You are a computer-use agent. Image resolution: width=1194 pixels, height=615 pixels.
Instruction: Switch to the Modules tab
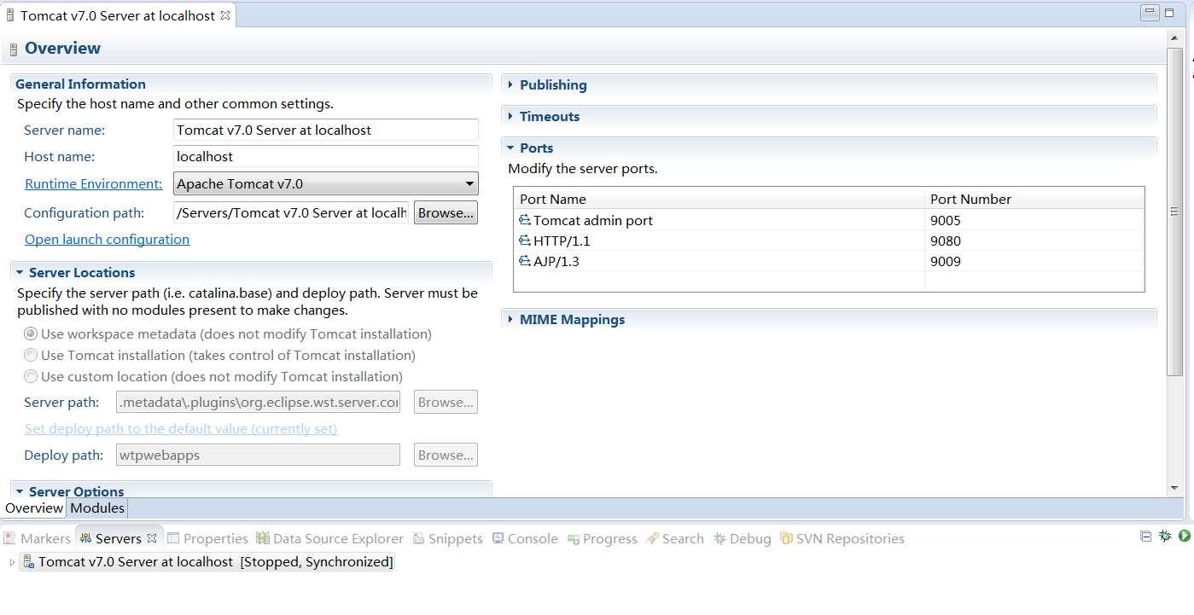(97, 508)
